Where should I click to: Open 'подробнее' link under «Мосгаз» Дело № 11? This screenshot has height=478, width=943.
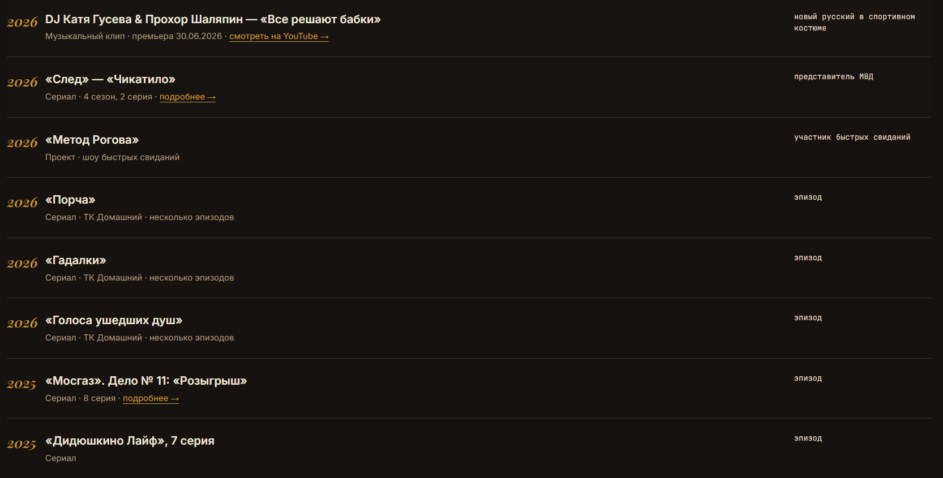[151, 398]
